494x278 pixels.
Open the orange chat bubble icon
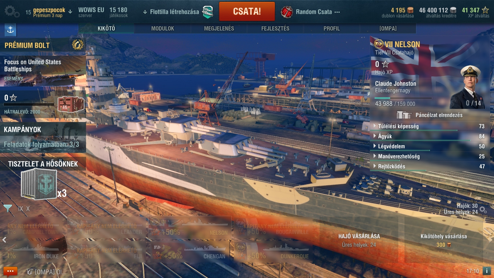(x=10, y=271)
